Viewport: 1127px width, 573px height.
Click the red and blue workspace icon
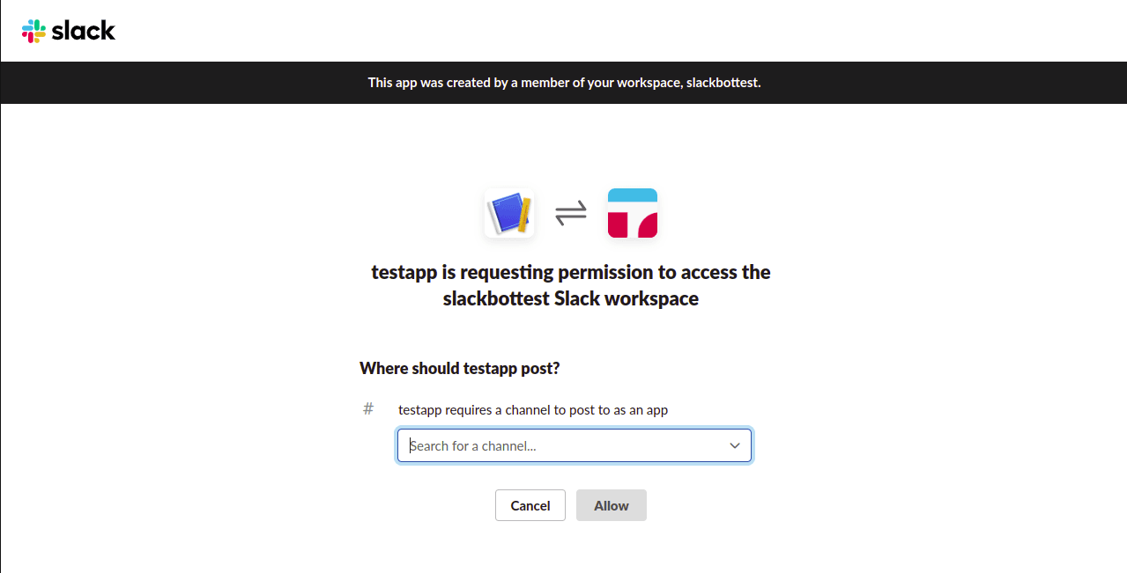(633, 213)
